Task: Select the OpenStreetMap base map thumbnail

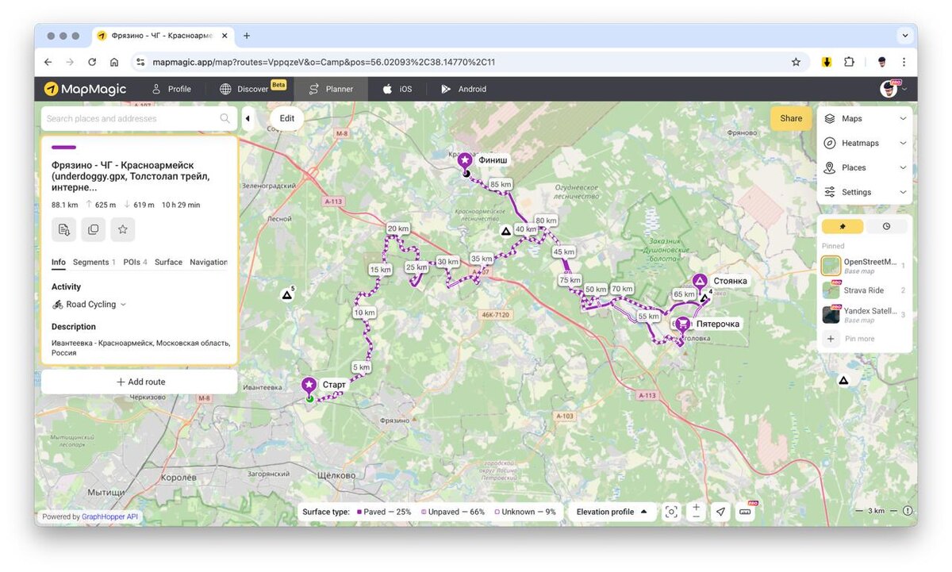Action: (x=831, y=266)
